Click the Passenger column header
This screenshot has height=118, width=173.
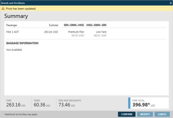(12, 25)
